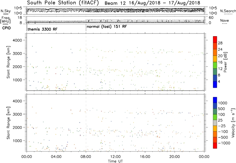Click the '60' tick on the Nave axis
Image resolution: width=236 pixels, height=163 pixels.
click(x=211, y=18)
